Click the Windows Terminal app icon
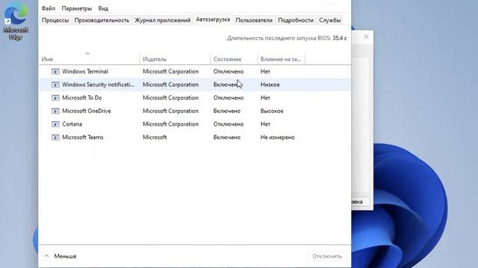478x268 pixels. (55, 71)
